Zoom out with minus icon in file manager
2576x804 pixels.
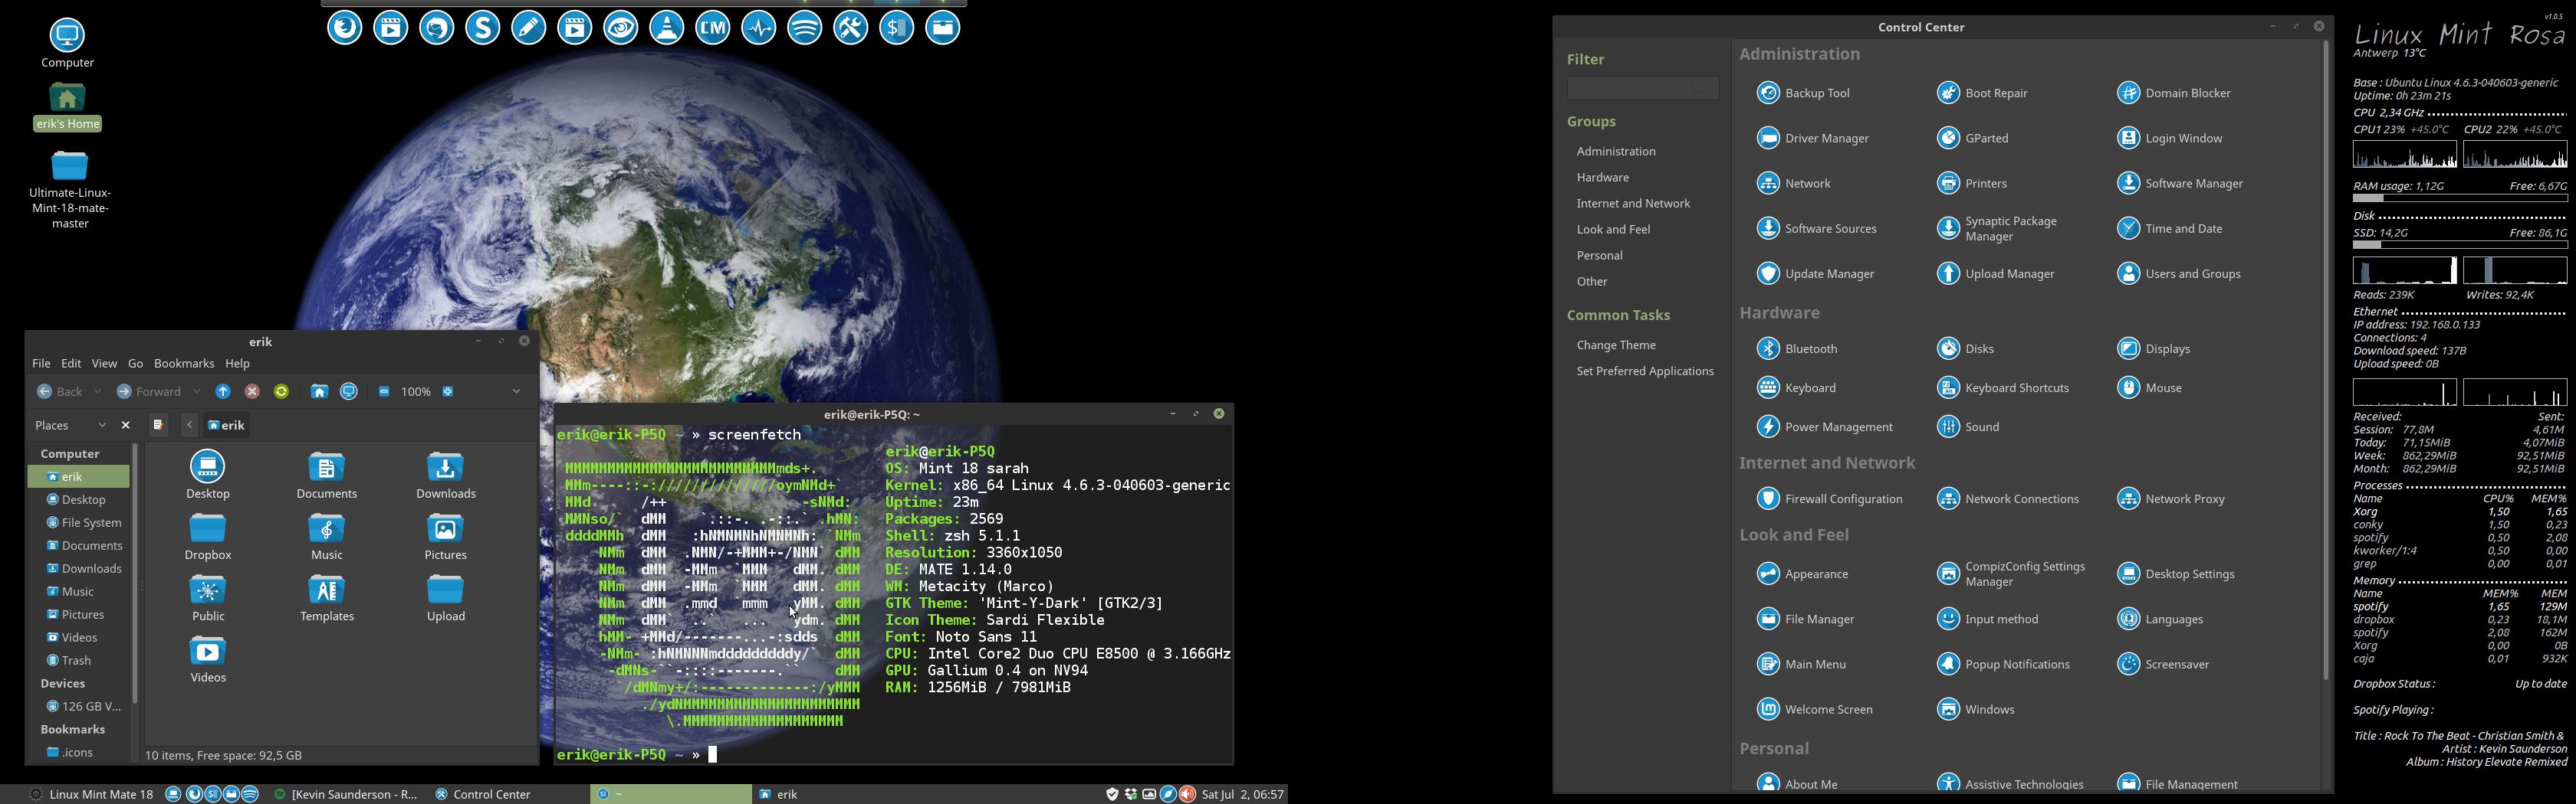click(384, 391)
